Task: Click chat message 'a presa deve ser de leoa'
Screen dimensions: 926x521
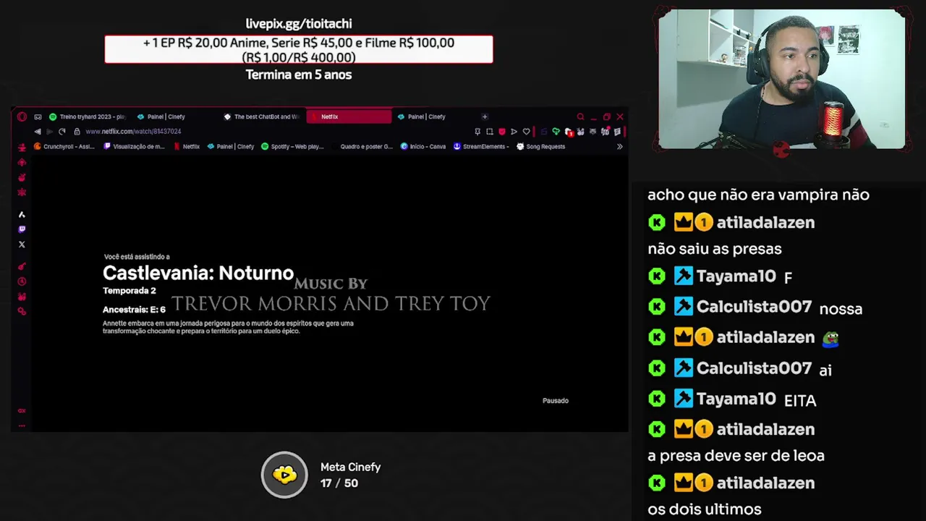Action: (736, 456)
